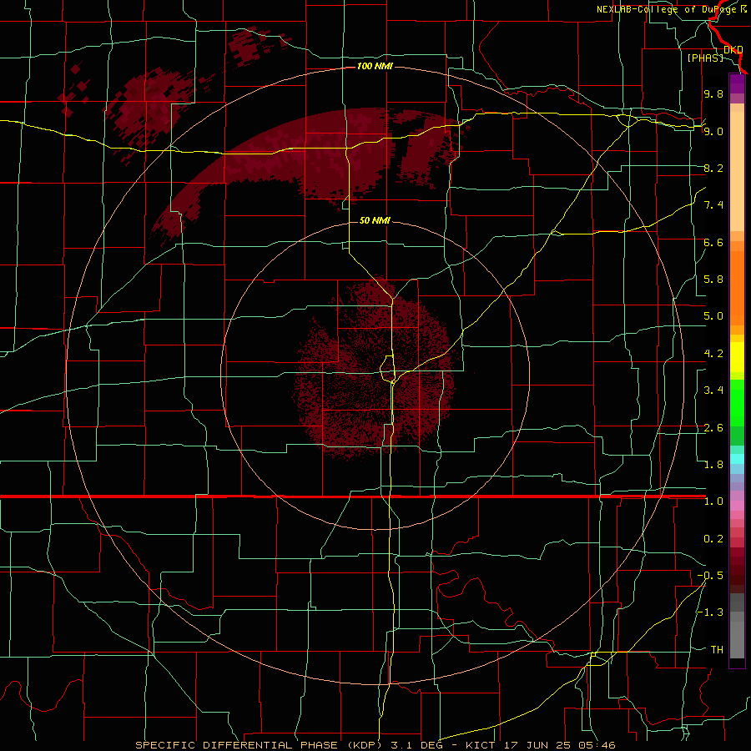The height and width of the screenshot is (751, 751).
Task: Click the [PHAS] legend unit label
Action: tap(705, 58)
